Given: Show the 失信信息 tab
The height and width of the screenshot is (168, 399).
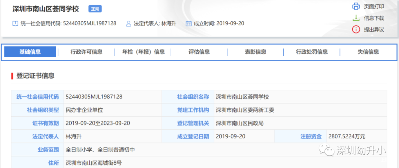Looking at the screenshot, I should (368, 52).
